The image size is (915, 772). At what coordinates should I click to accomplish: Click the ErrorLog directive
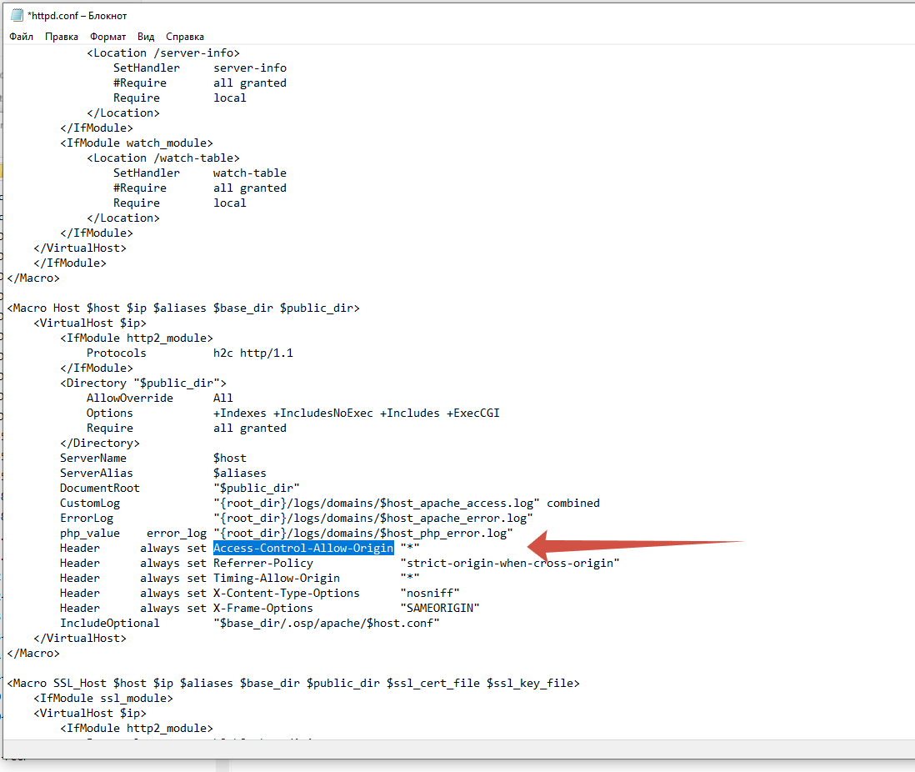[87, 519]
